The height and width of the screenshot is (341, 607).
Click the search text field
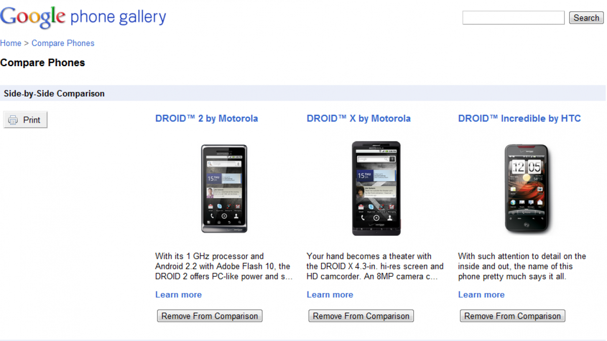[x=513, y=18]
